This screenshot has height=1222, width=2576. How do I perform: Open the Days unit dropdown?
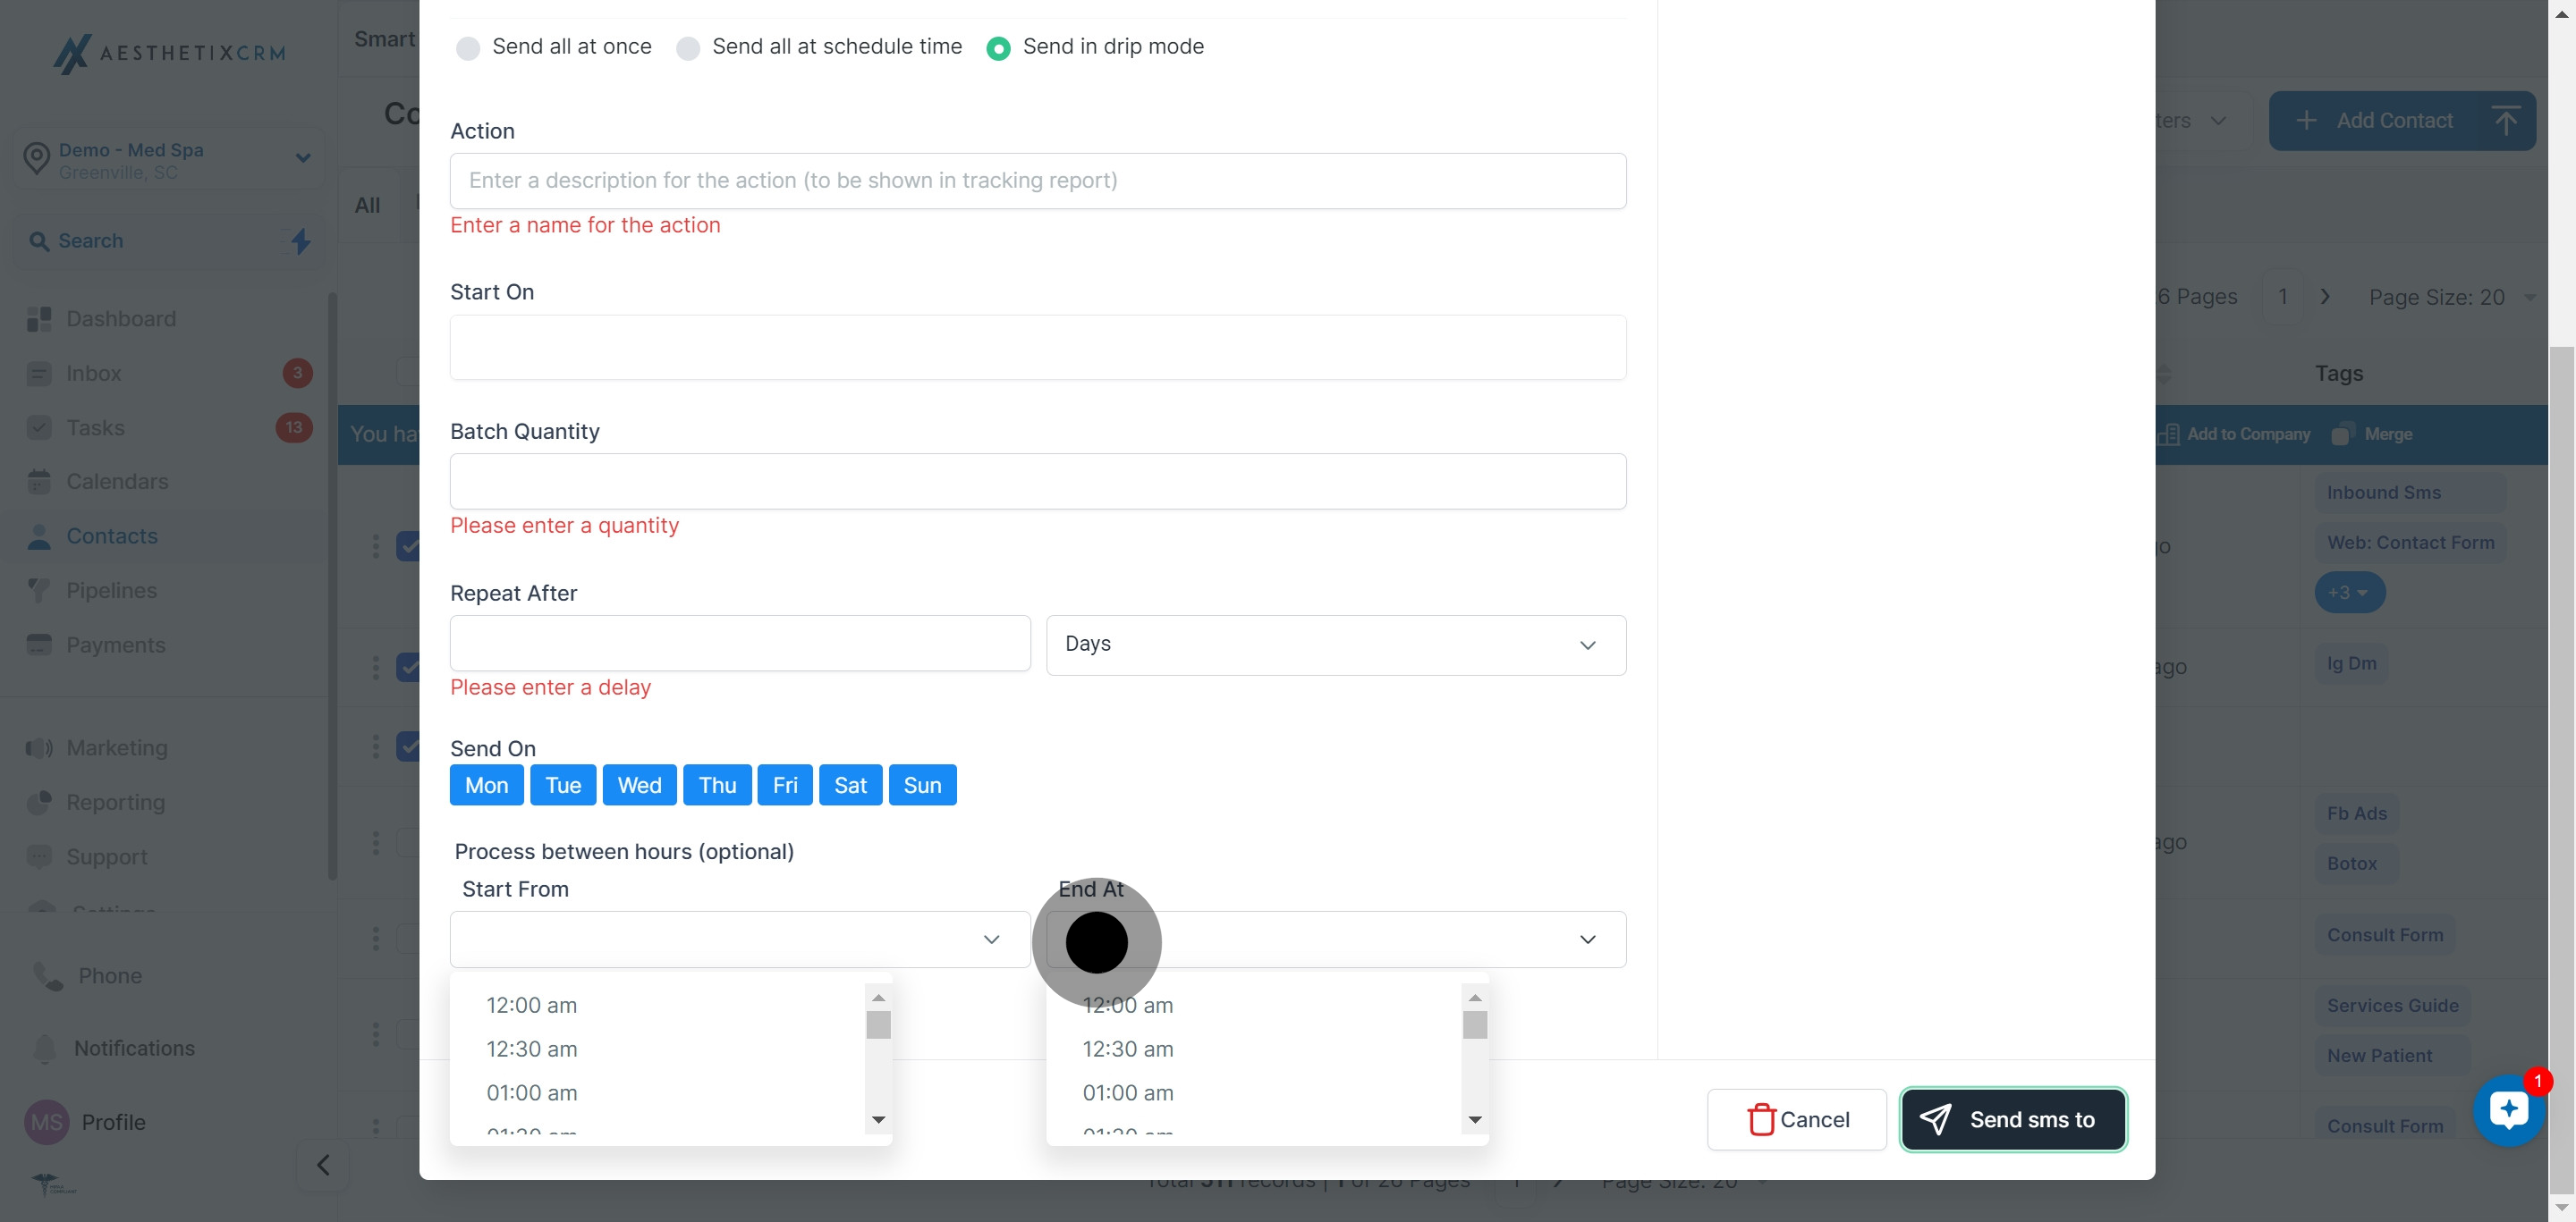tap(1335, 645)
